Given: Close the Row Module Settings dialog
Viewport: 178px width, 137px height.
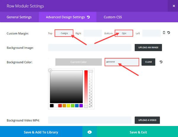Looking at the screenshot, I should pyautogui.click(x=174, y=6).
